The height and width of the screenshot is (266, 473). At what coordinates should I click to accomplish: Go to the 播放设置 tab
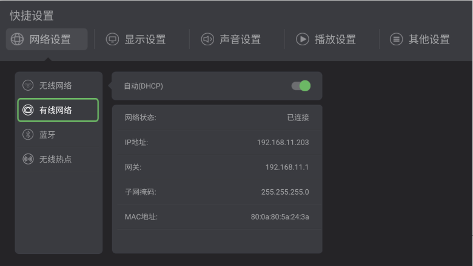334,39
